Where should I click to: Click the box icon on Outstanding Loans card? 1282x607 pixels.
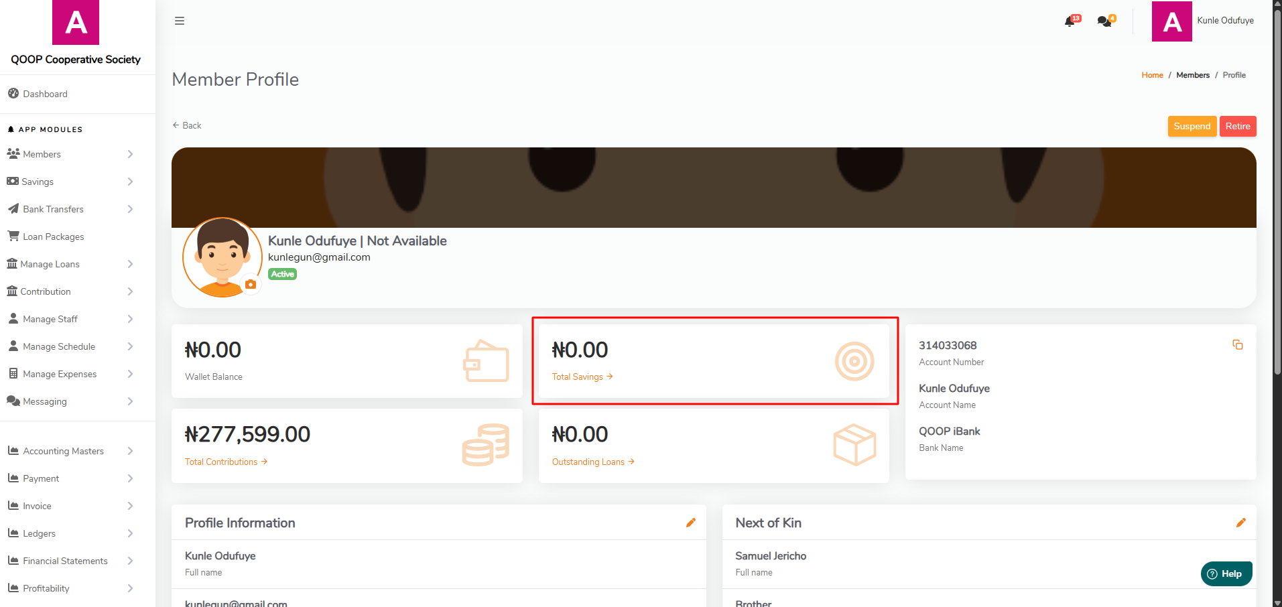click(854, 445)
